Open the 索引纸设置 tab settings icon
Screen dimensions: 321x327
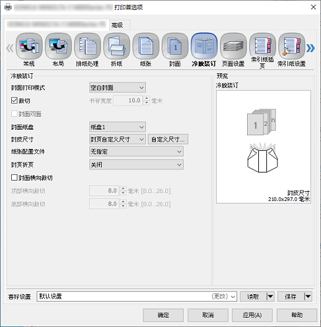coord(292,50)
